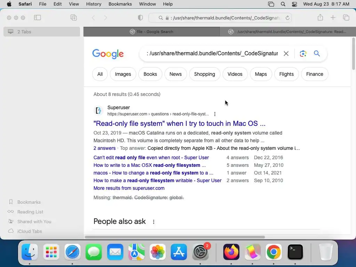Filter results by Books
Screen dimensions: 356x267
click(150, 74)
